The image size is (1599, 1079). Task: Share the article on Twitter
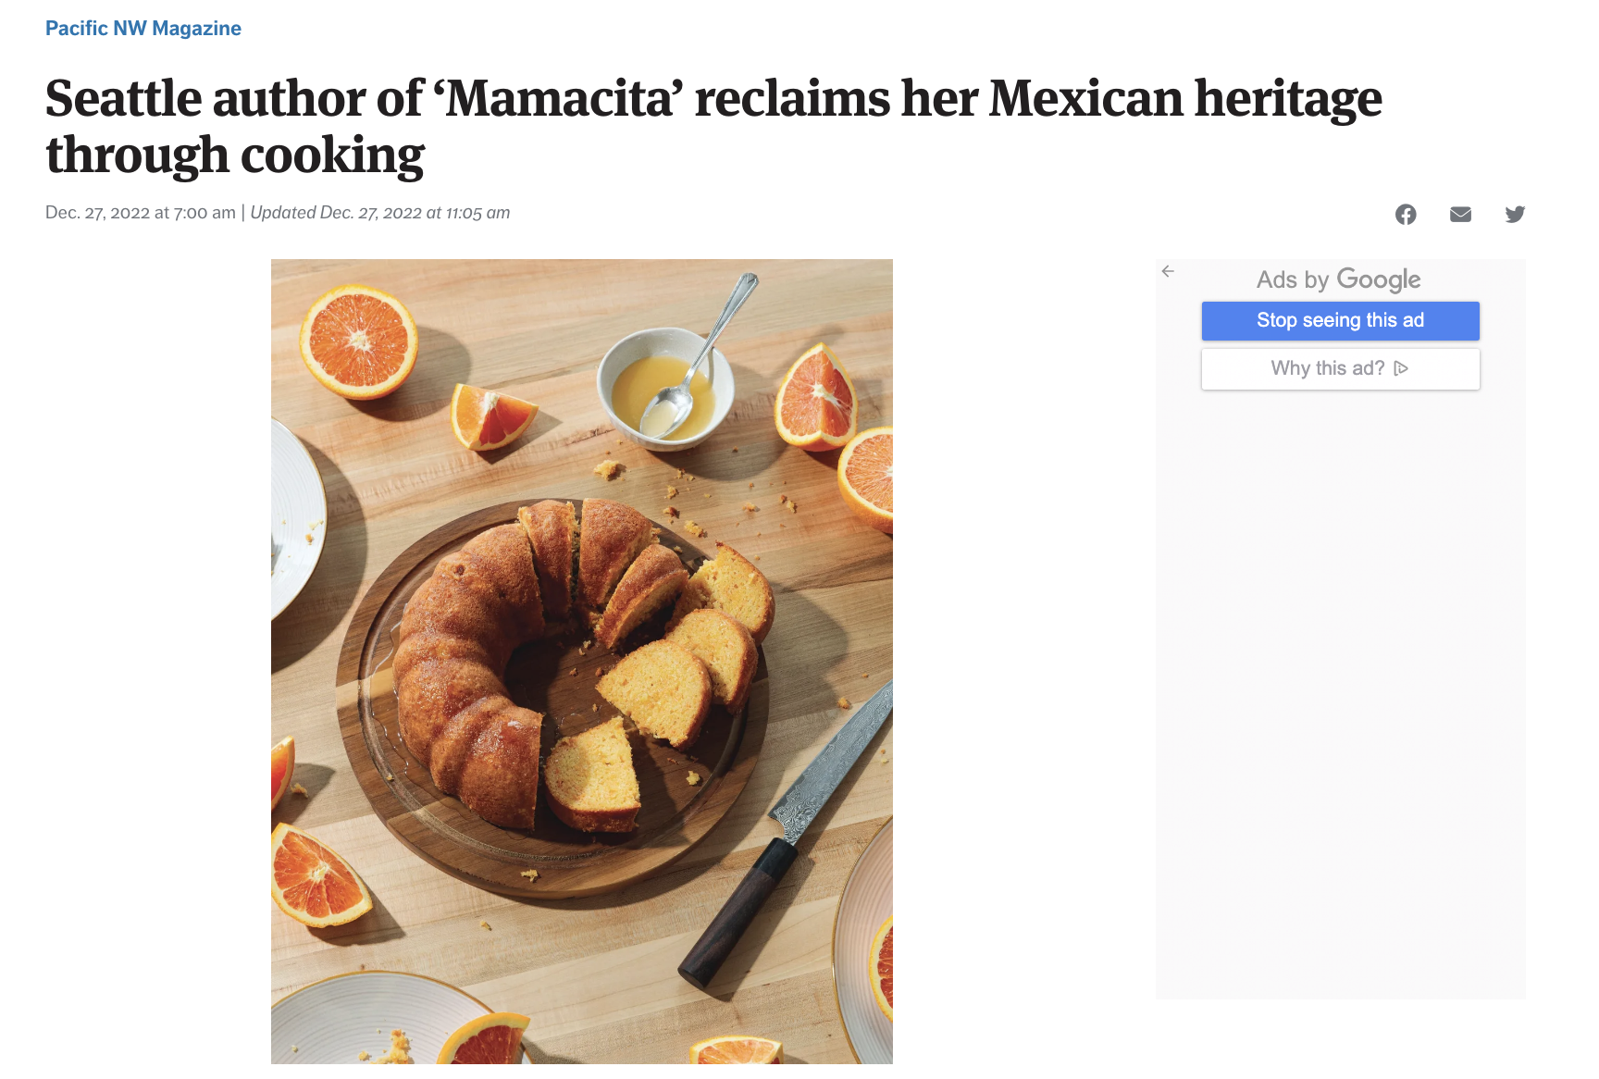click(x=1515, y=215)
